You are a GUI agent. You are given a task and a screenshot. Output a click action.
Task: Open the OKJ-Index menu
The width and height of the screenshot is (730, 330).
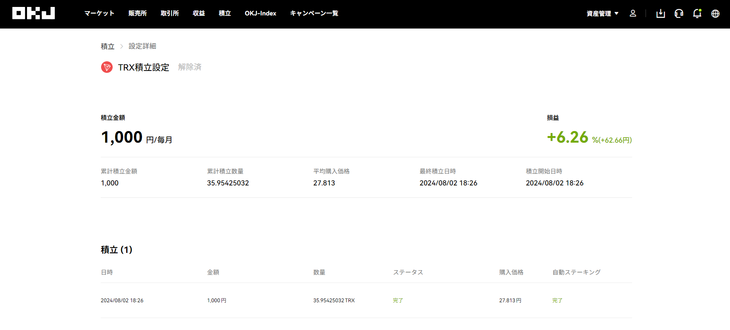coord(260,13)
